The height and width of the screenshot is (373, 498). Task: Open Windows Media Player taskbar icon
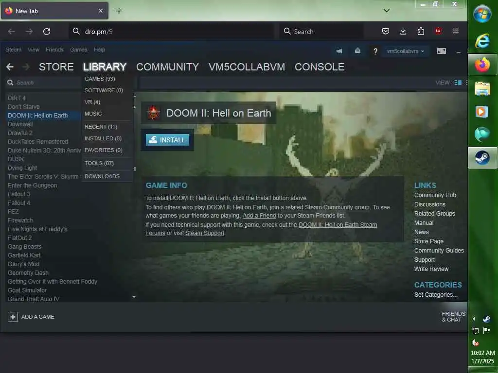pos(482,112)
